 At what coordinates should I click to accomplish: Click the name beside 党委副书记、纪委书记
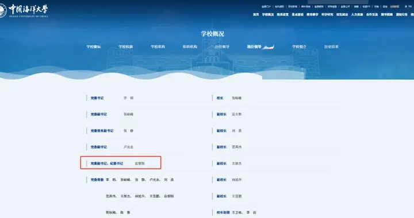140,163
